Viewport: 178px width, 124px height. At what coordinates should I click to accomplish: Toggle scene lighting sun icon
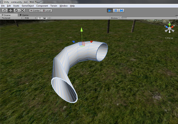(x=40, y=18)
